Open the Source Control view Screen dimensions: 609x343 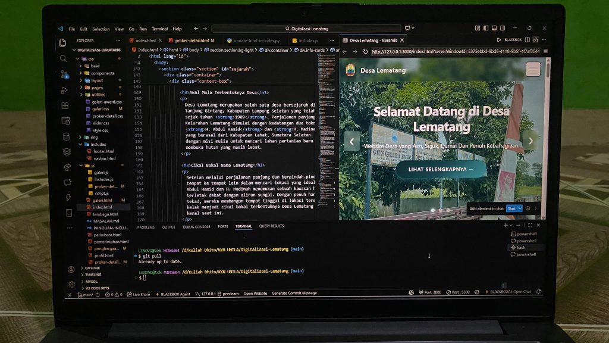click(64, 74)
